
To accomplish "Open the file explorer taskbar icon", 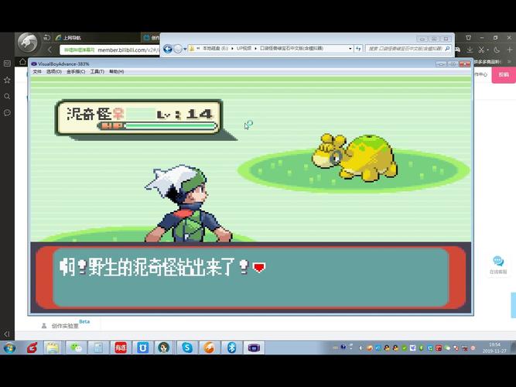I will point(53,348).
